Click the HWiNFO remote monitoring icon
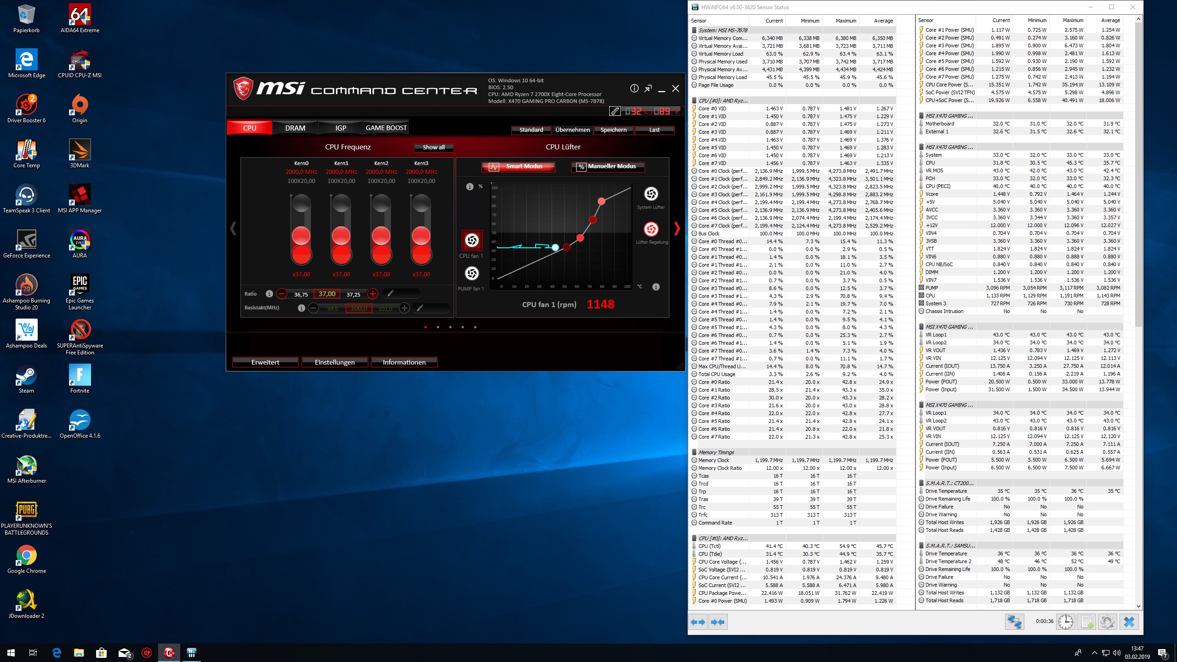1177x662 pixels. pyautogui.click(x=1014, y=622)
